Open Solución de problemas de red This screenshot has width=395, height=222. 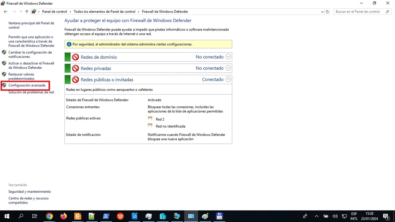[31, 92]
